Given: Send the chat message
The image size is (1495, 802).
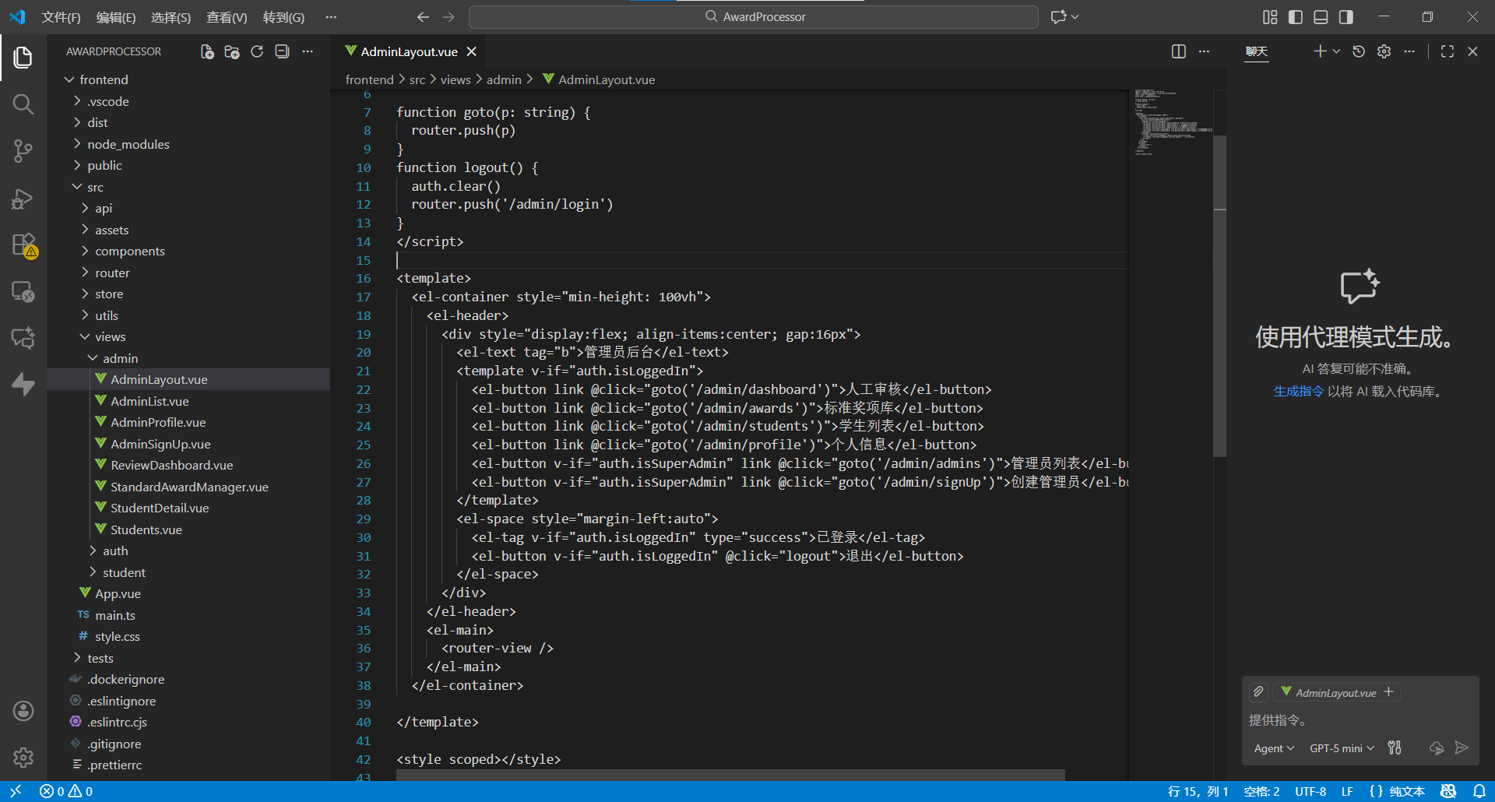Looking at the screenshot, I should 1462,747.
